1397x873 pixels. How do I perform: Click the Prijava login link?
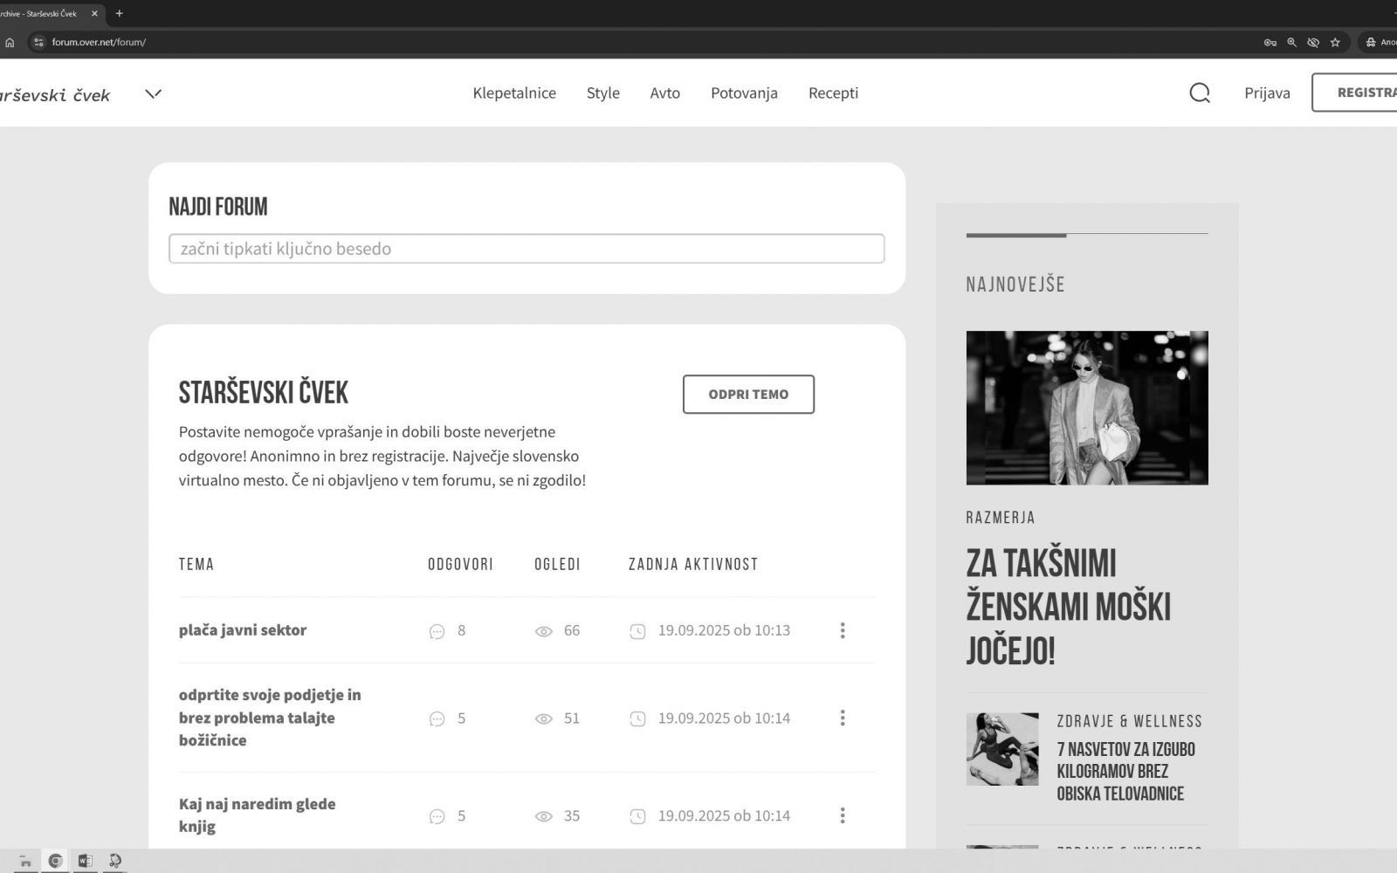coord(1267,93)
